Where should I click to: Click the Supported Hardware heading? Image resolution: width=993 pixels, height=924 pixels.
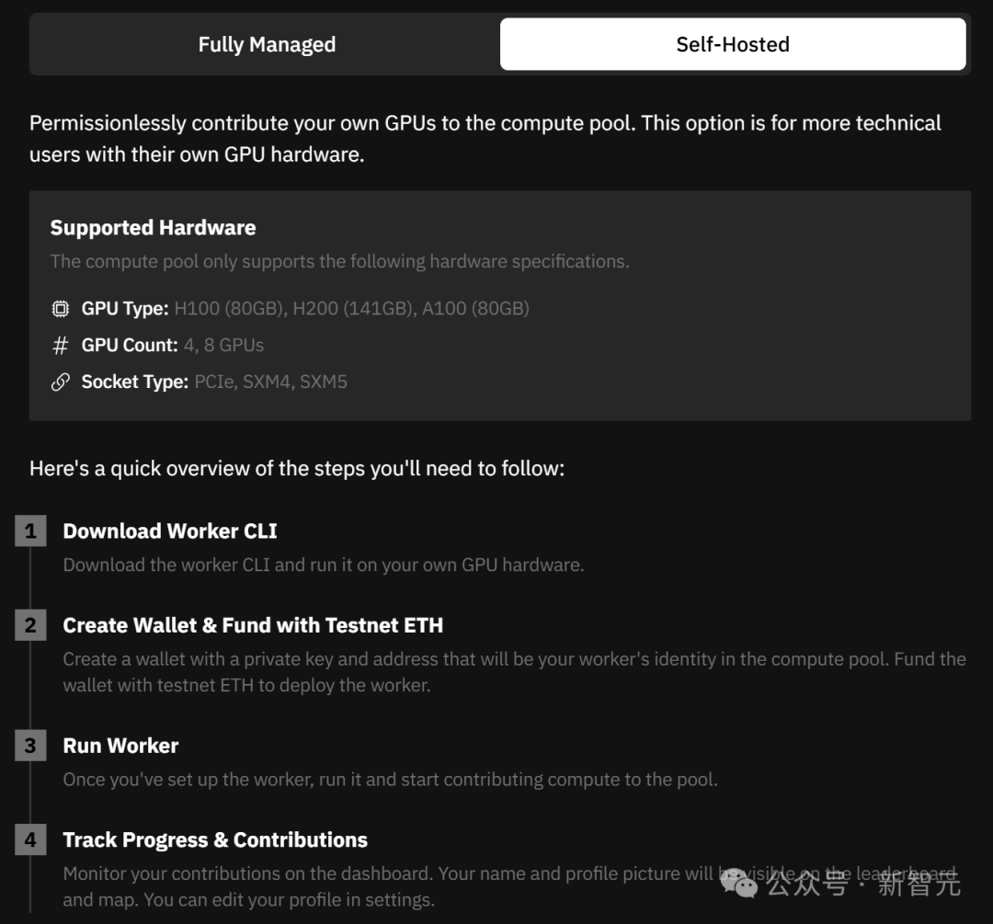(153, 227)
